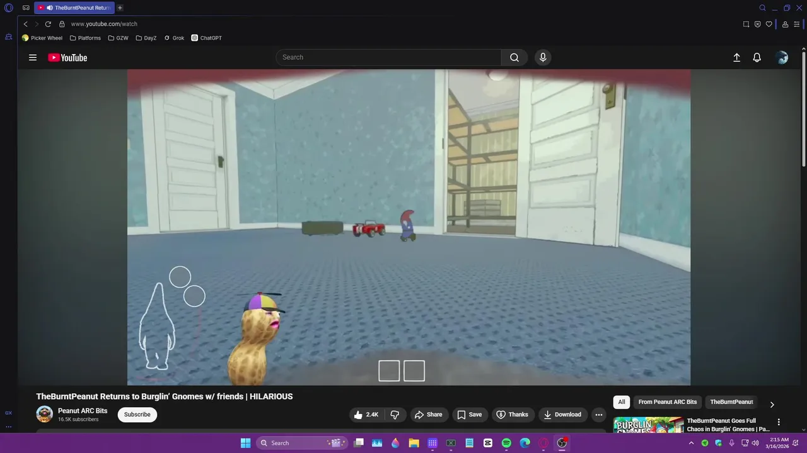Open browser tab search magnifier
This screenshot has height=453, width=807.
(762, 8)
